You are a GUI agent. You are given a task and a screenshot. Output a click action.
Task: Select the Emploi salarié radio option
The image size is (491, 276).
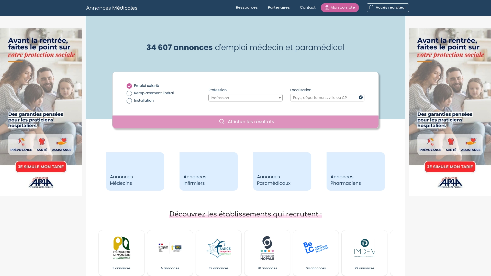129,86
